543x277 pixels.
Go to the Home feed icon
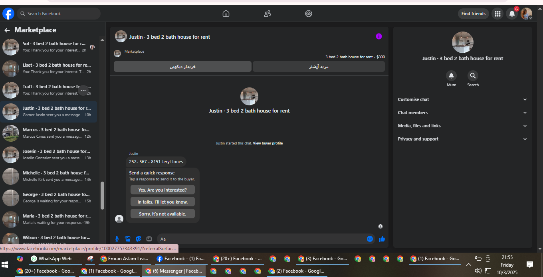(226, 14)
